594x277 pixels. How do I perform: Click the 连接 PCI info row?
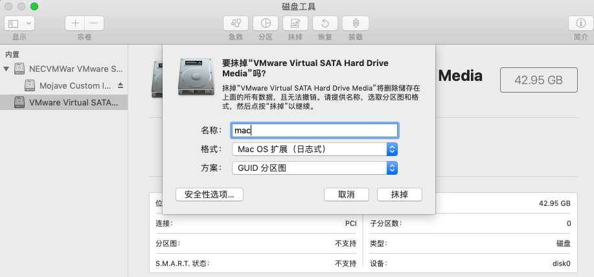pos(256,223)
